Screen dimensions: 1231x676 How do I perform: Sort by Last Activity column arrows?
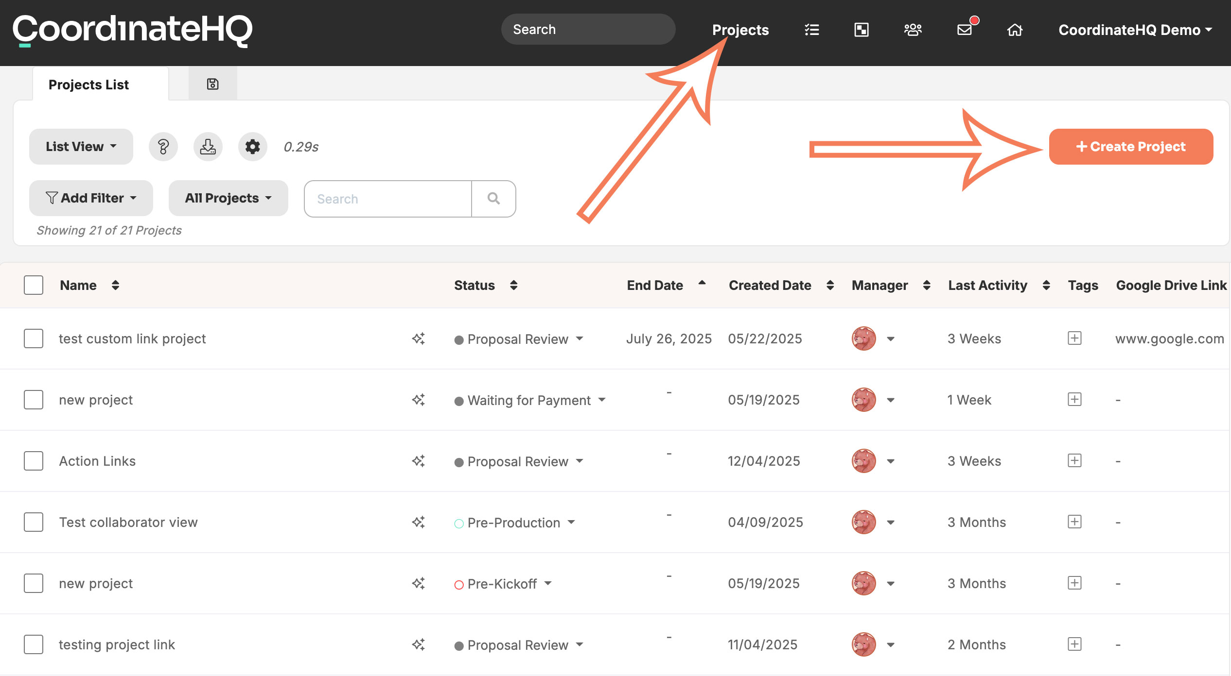click(x=1046, y=285)
